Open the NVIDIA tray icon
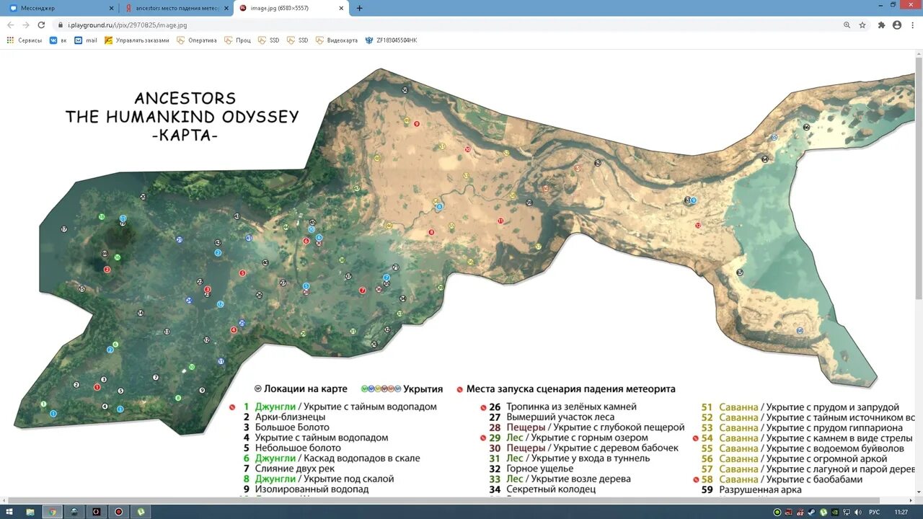Image resolution: width=923 pixels, height=519 pixels. 835,512
